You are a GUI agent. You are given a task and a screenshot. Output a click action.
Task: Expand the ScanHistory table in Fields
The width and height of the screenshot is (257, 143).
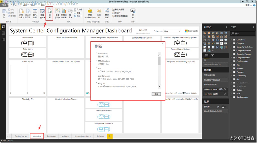pos(231,76)
